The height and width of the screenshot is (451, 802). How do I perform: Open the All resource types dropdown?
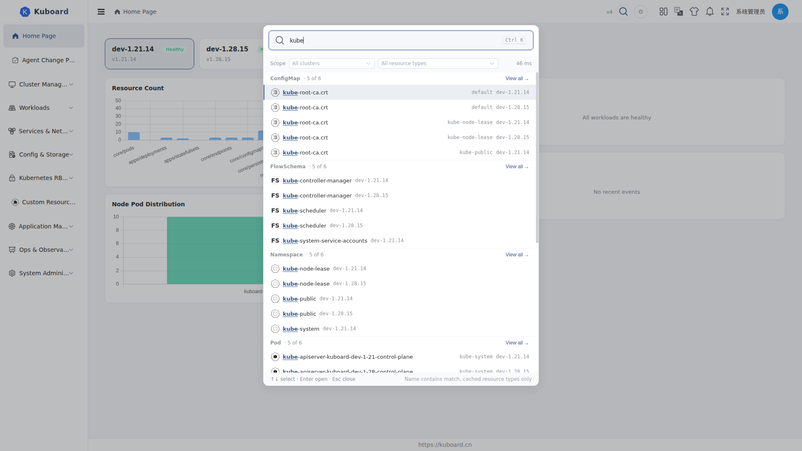[438, 63]
